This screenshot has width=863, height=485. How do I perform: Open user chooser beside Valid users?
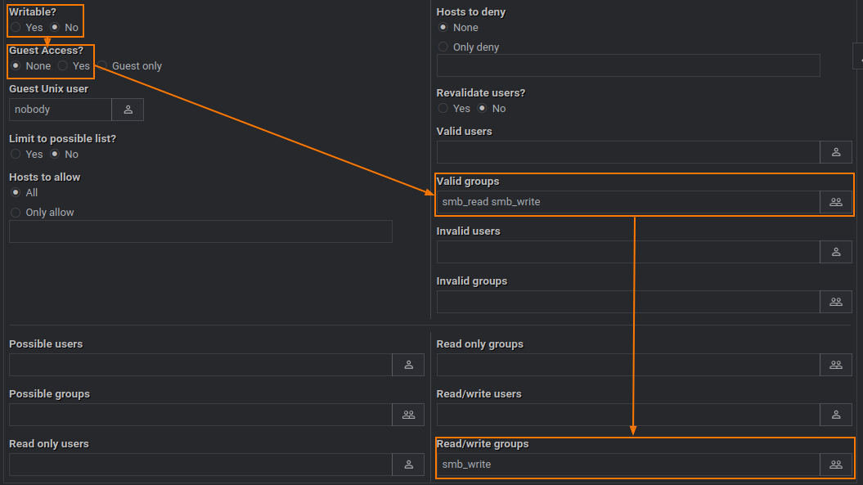(x=835, y=152)
